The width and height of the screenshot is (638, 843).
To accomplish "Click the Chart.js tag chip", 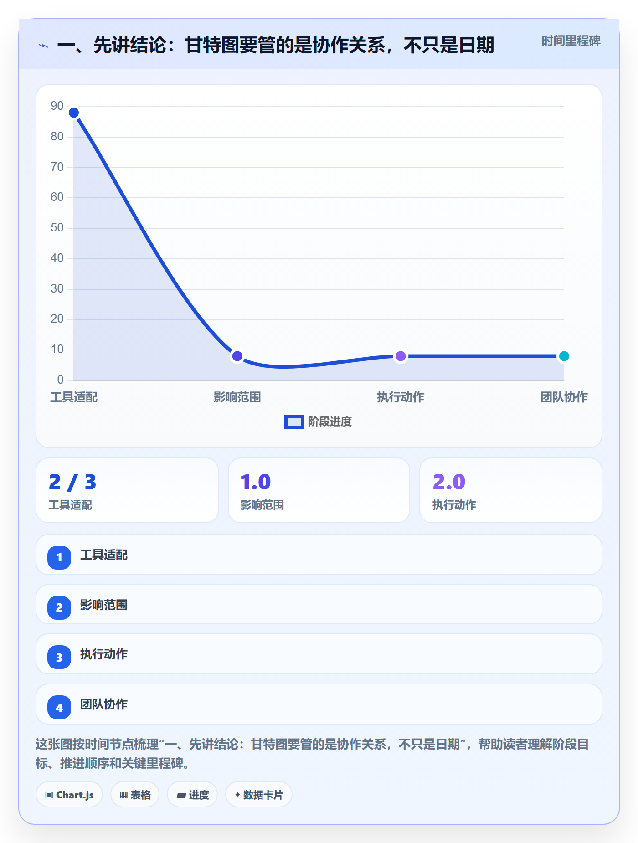I will 69,795.
